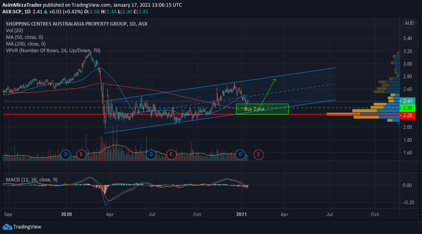This screenshot has width=422, height=234.
Task: Click the upcoming earnings marker in February 2021
Action: click(258, 154)
